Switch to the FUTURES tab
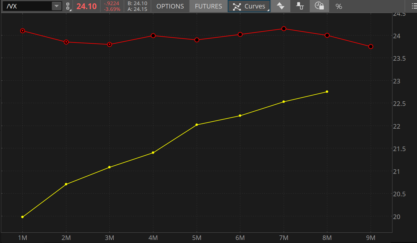 pyautogui.click(x=208, y=6)
